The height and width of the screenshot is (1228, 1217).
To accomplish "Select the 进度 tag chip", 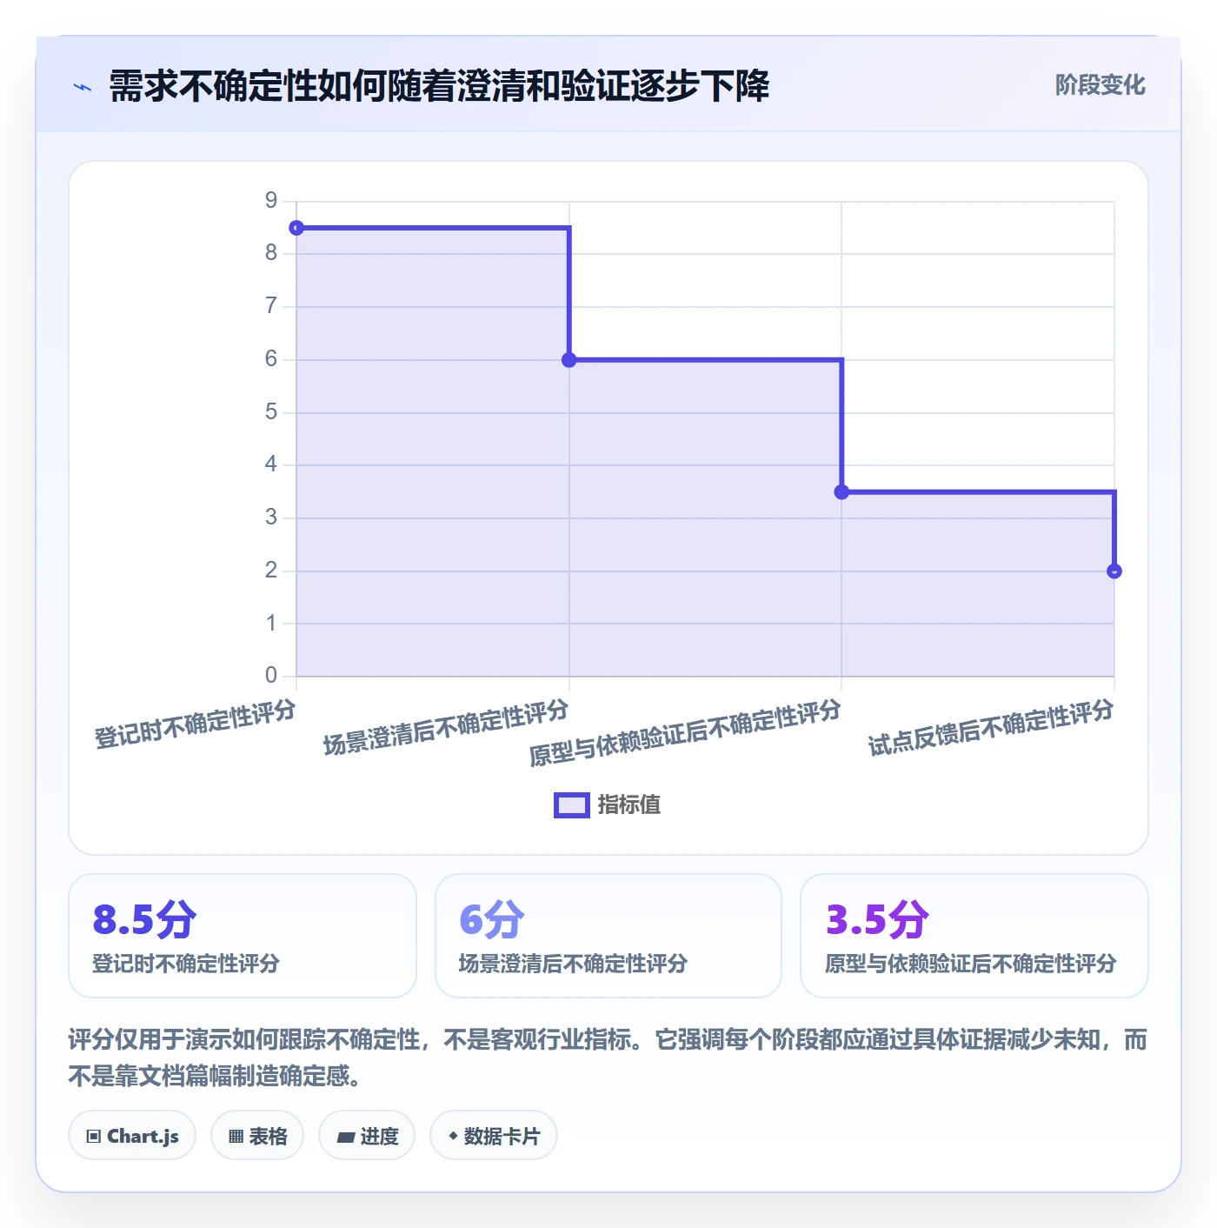I will click(x=367, y=1136).
